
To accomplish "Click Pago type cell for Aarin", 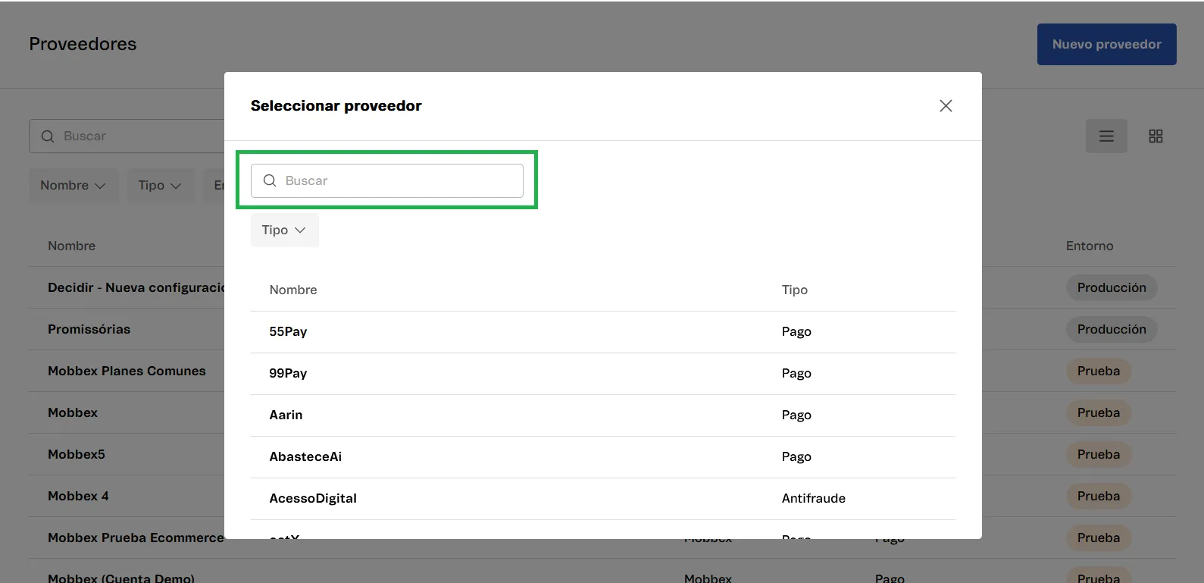I will pos(796,415).
